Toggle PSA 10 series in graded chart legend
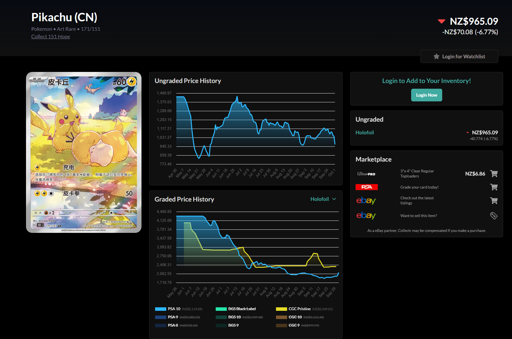512x339 pixels. tap(174, 309)
